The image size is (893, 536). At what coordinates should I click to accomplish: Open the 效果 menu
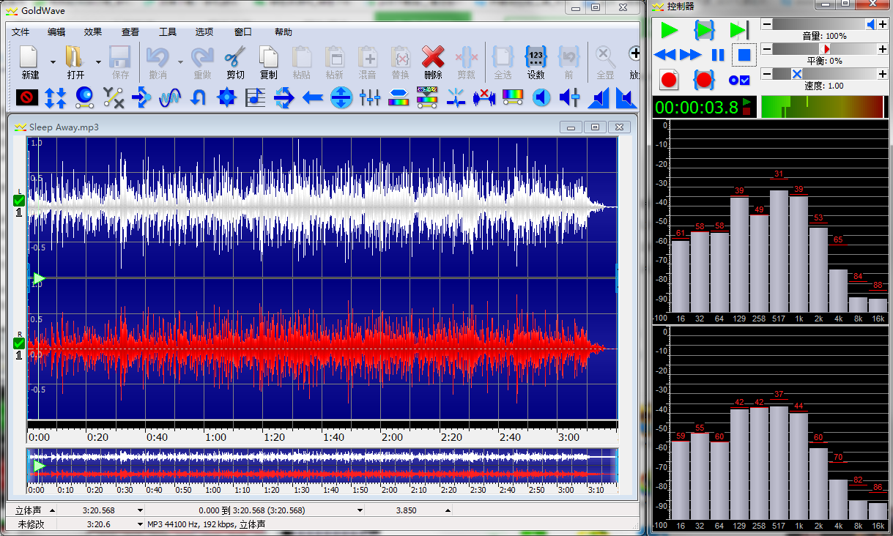point(93,32)
